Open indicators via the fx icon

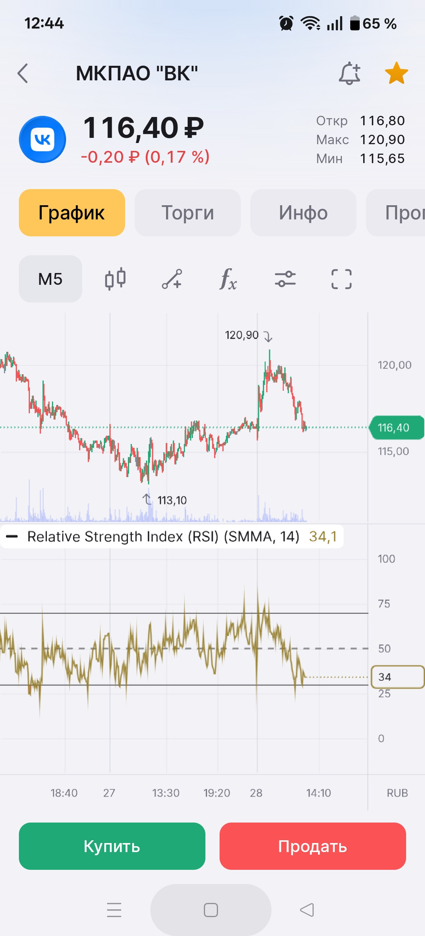click(x=228, y=279)
